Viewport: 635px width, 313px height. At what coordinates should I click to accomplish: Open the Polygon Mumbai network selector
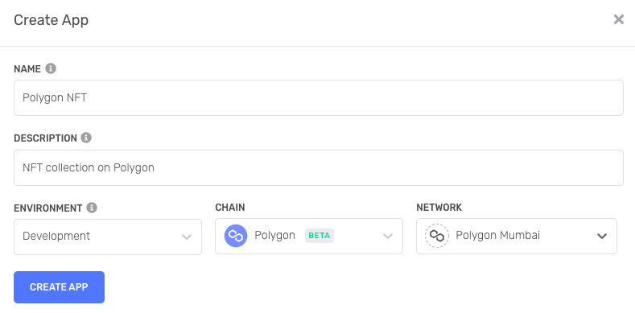(517, 236)
